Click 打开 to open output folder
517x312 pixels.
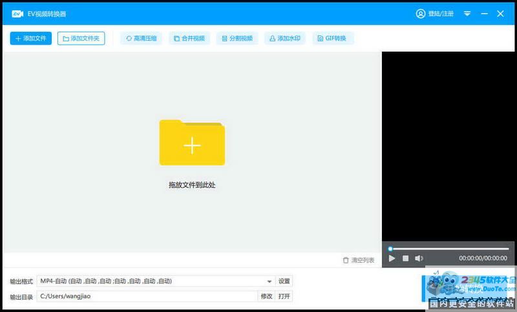(x=284, y=296)
